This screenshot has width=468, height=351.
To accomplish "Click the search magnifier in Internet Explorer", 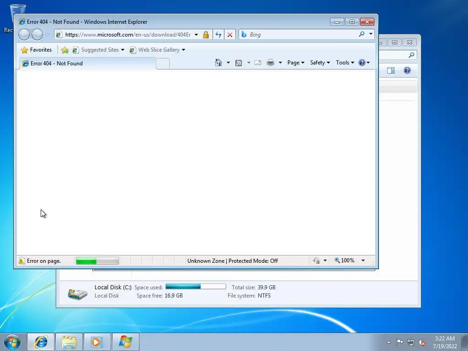I will (362, 34).
